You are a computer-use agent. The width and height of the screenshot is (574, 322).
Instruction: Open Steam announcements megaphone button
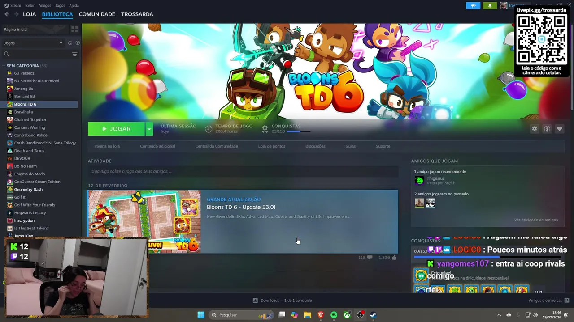[473, 5]
